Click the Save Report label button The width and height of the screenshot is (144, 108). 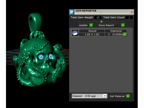(109, 25)
